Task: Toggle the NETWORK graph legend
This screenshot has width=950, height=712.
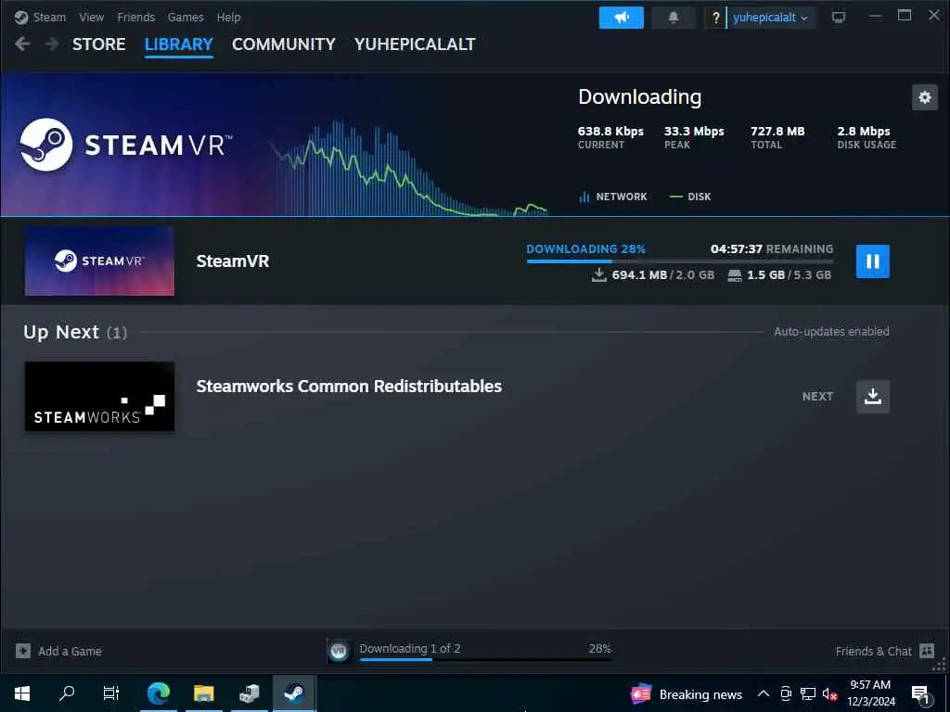Action: 613,197
